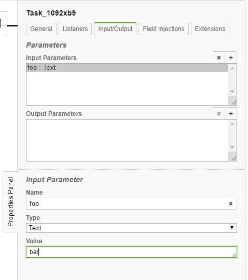This screenshot has height=280, width=248.
Task: Click the input parameters list resize grip
Action: pyautogui.click(x=233, y=102)
